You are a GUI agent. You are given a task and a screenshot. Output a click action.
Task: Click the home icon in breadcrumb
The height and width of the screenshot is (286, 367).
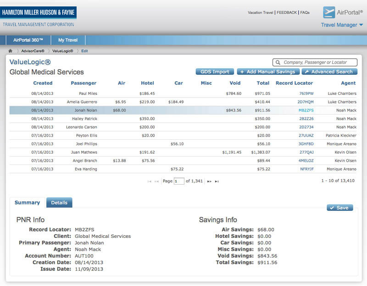click(10, 51)
